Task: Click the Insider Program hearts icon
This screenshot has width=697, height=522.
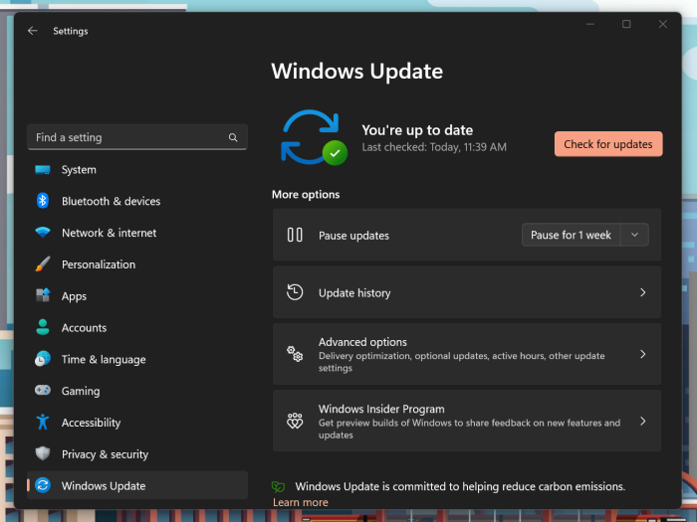Action: (295, 421)
